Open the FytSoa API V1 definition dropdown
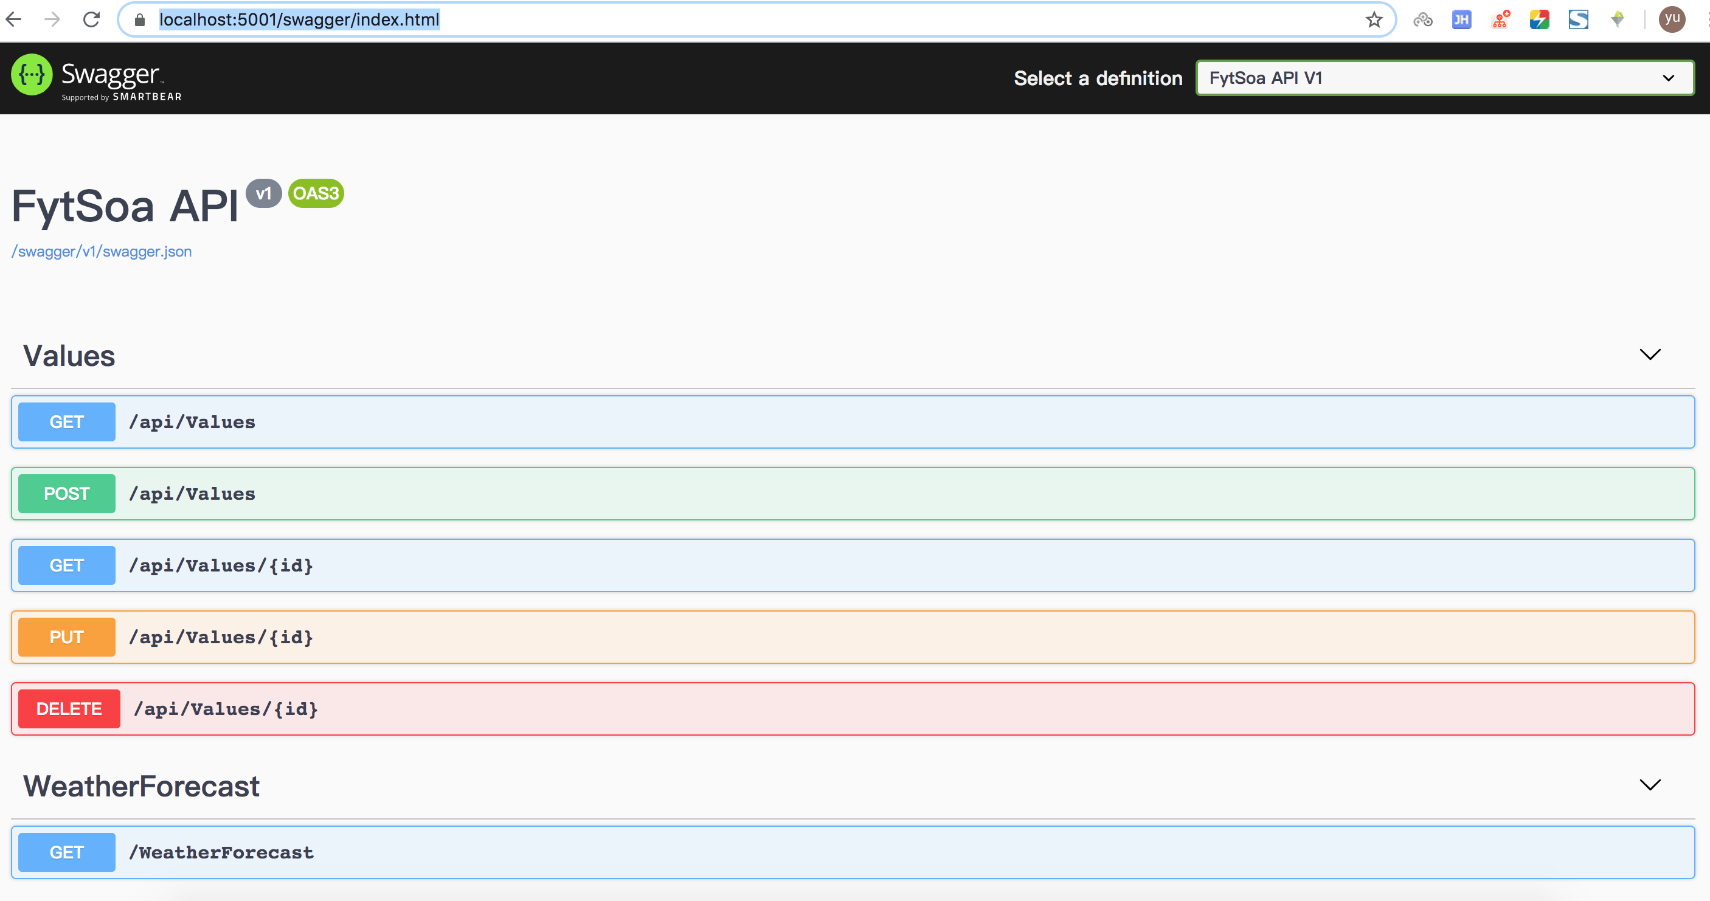This screenshot has height=901, width=1710. [1444, 78]
